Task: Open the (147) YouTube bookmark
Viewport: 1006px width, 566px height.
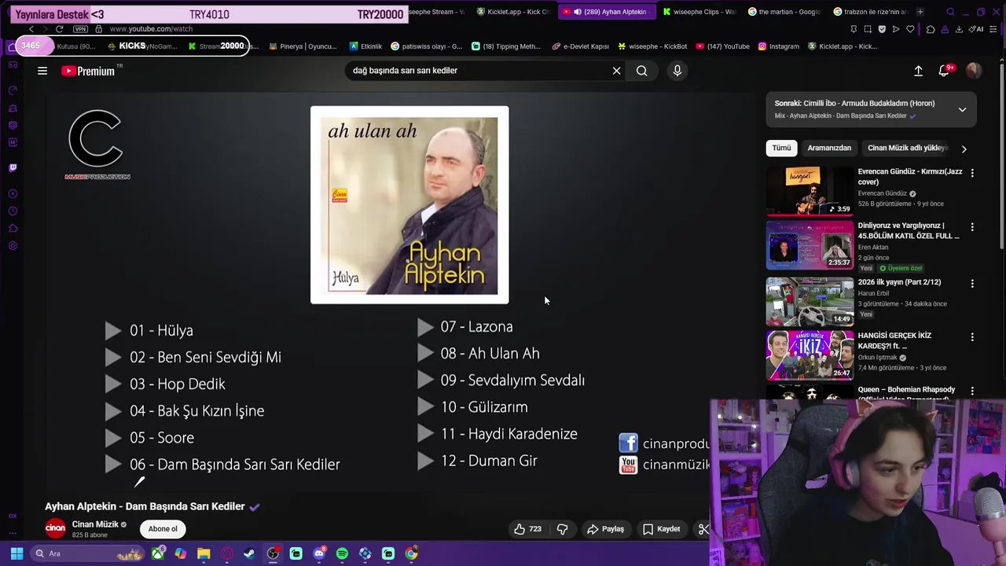Action: (723, 46)
